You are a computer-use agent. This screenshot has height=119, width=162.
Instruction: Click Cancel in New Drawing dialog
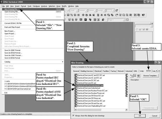tap(153, 115)
